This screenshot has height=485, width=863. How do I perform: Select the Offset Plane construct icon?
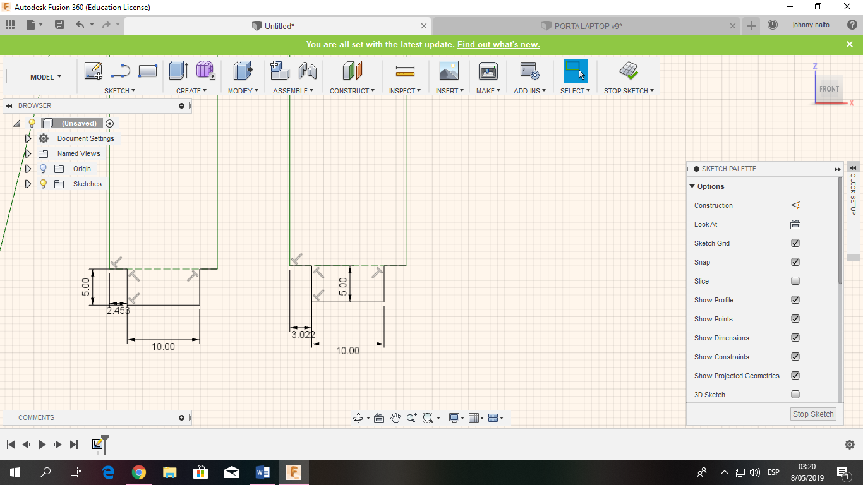click(353, 71)
